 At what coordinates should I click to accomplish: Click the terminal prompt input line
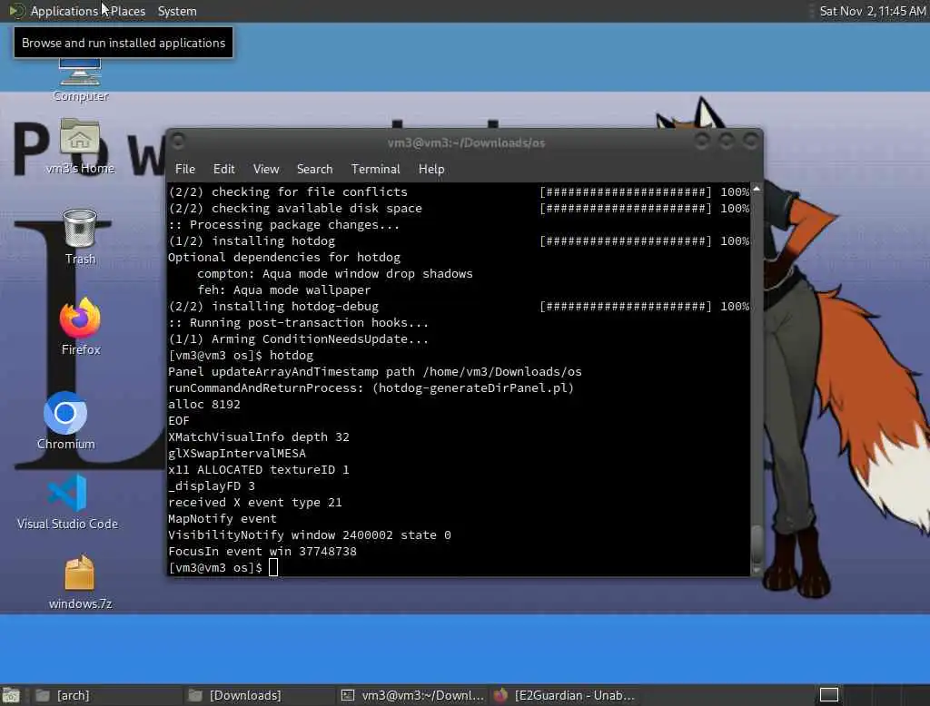pyautogui.click(x=223, y=568)
